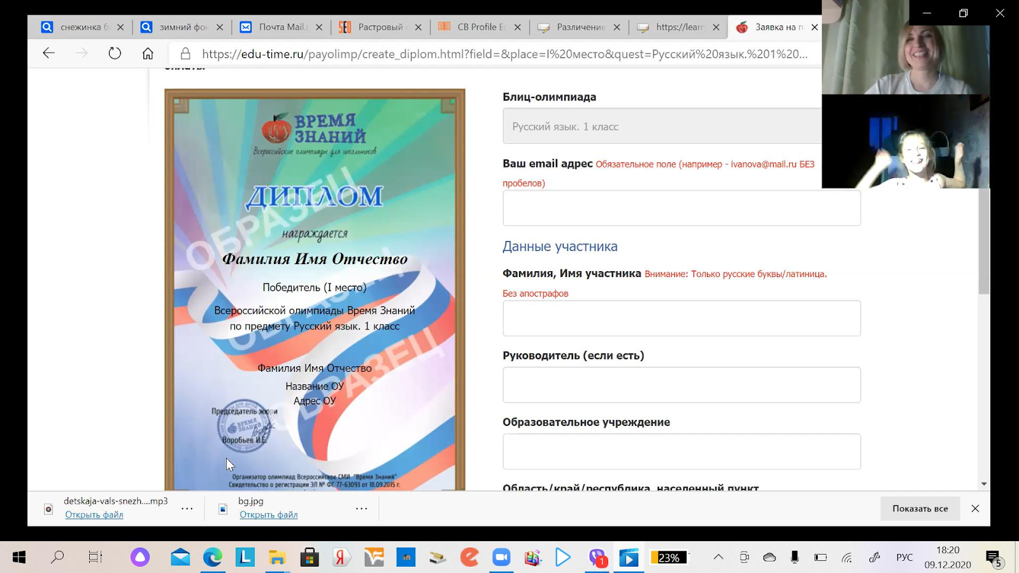Click the diploma sample preview image
Image resolution: width=1019 pixels, height=573 pixels.
click(315, 290)
